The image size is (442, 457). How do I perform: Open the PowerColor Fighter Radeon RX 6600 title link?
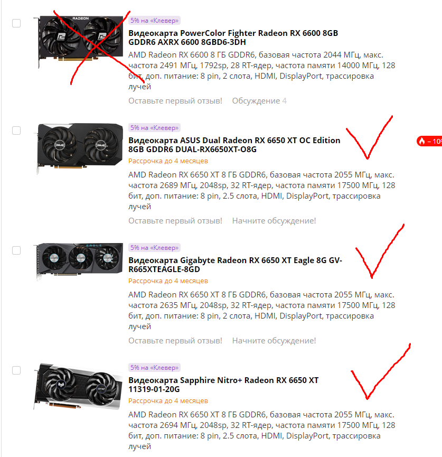[233, 38]
